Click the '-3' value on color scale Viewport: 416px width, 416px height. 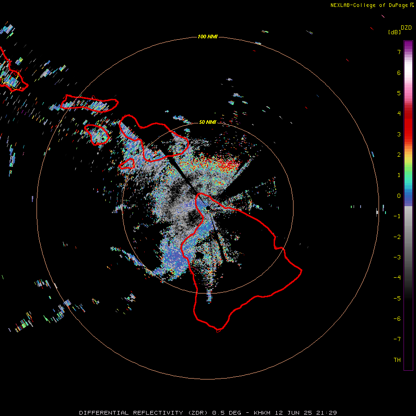click(397, 257)
